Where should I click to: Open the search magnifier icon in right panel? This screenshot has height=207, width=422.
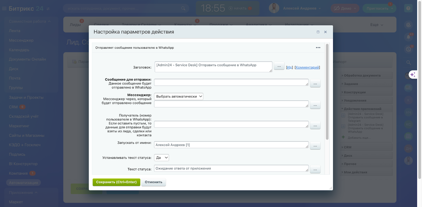coord(408,62)
